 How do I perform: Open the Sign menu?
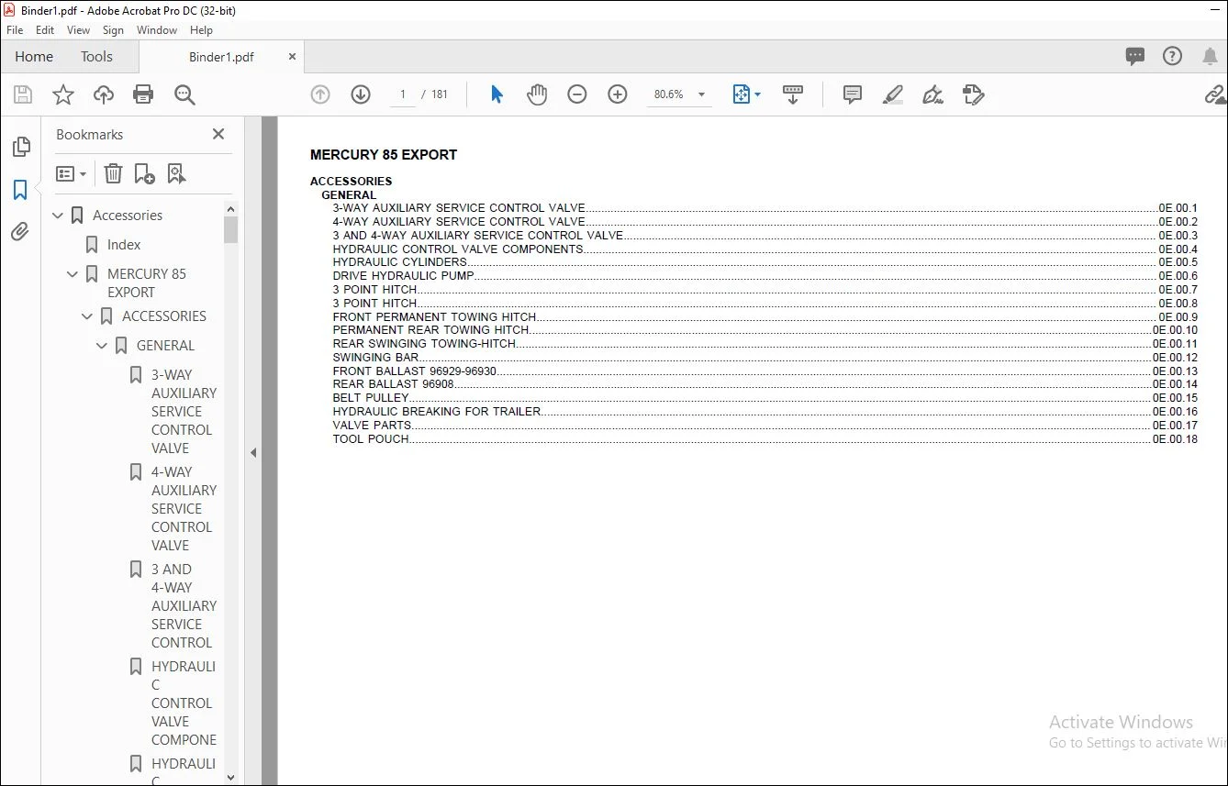[x=113, y=30]
